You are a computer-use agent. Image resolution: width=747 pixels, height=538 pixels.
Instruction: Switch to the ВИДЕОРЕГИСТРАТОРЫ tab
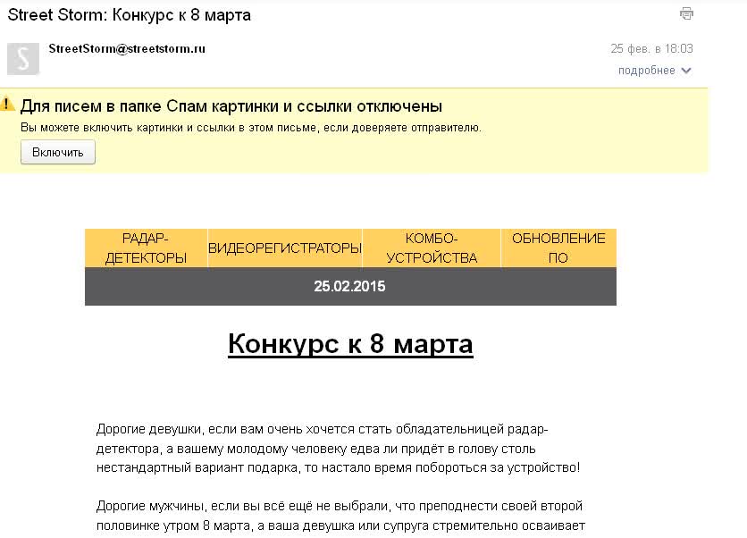[285, 248]
